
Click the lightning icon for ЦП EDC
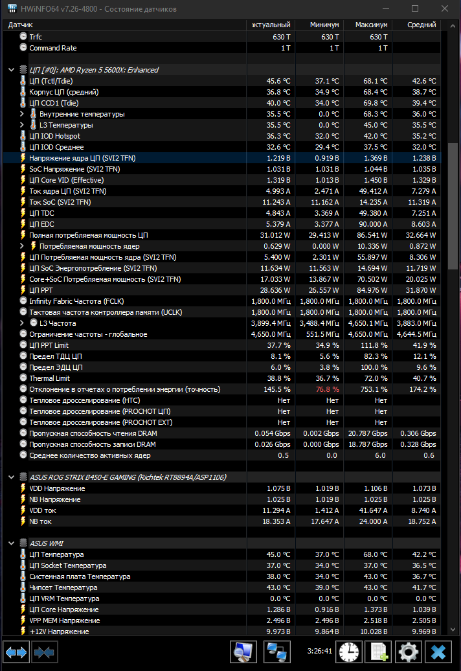pyautogui.click(x=23, y=224)
